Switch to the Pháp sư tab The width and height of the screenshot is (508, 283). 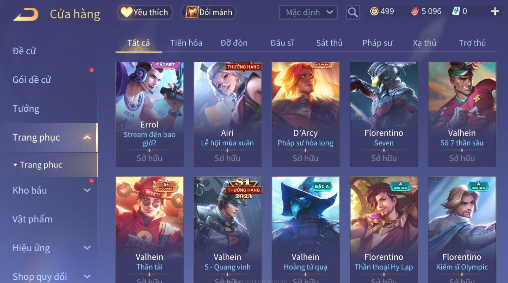(x=377, y=43)
